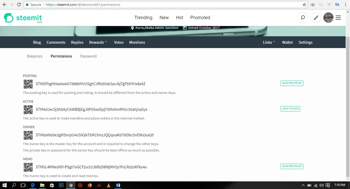Click the QR code for the Memo key
This screenshot has width=350, height=189.
28,167
